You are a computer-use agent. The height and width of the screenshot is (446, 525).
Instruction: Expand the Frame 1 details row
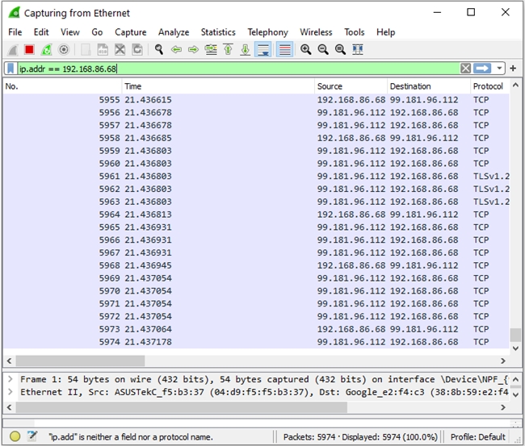point(10,379)
